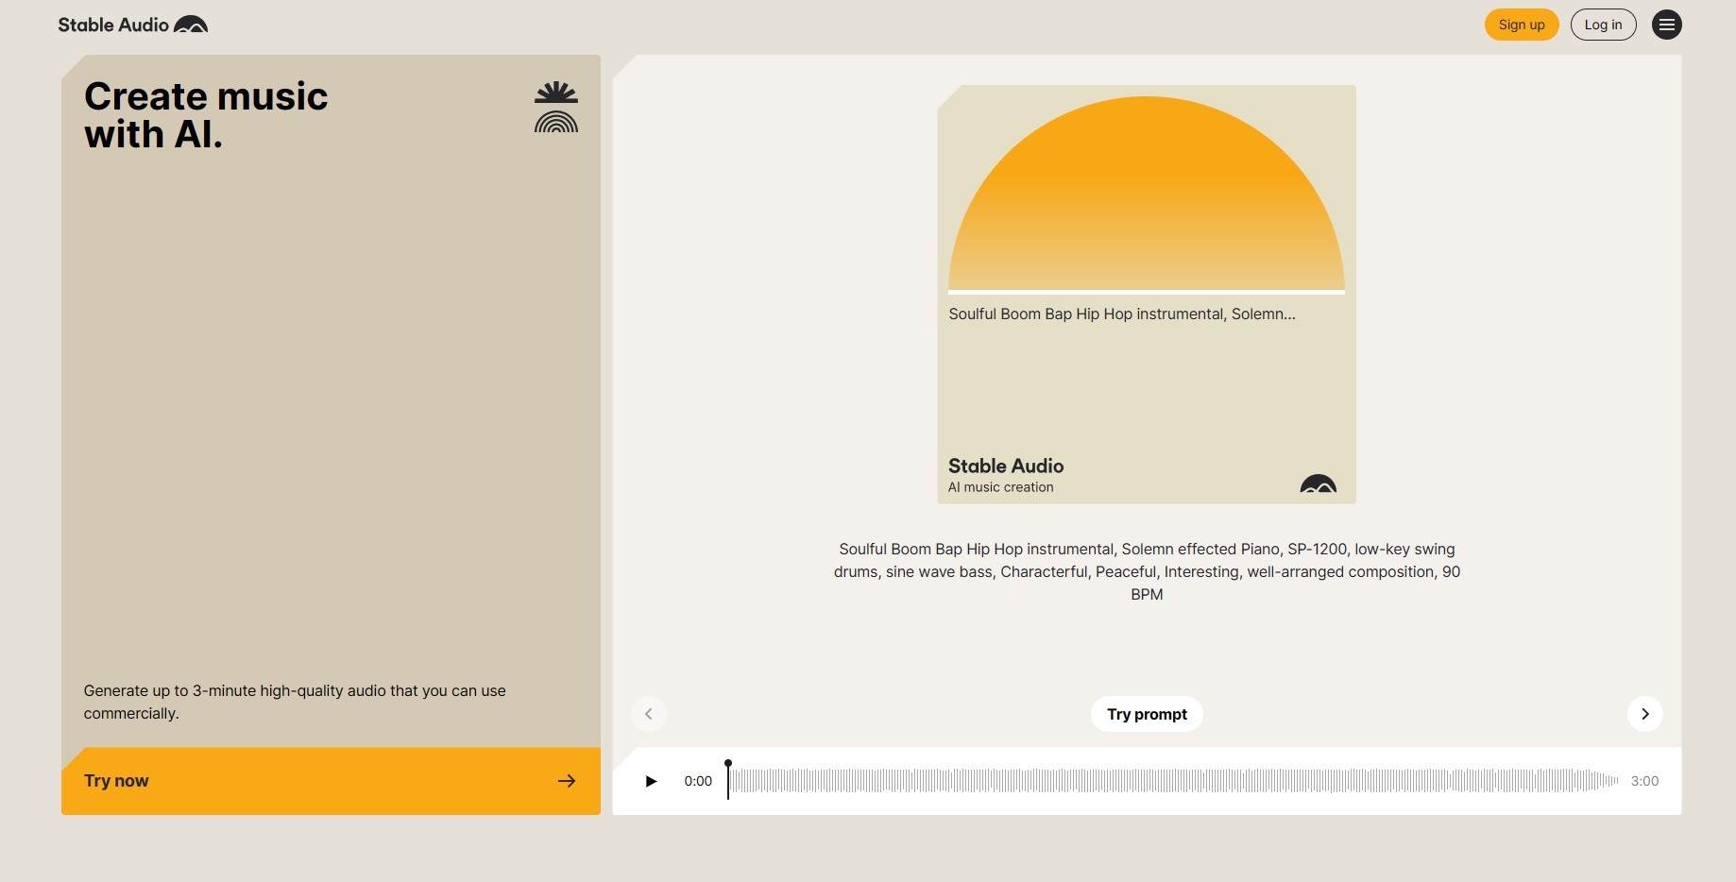This screenshot has height=882, width=1736.
Task: Go to the next prompt example
Action: point(1644,714)
